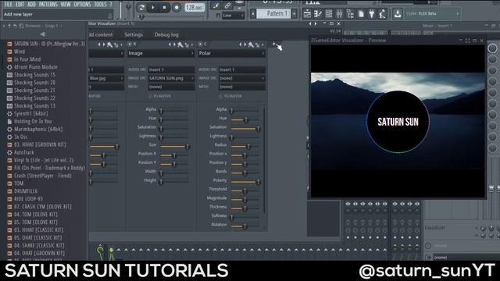Open the OPTIONS menu
The image size is (500, 281).
(82, 4)
